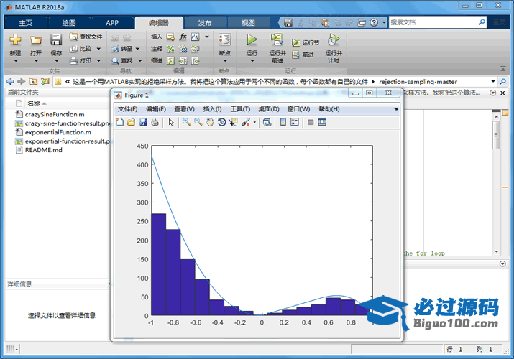Click the Go To (转至) button
Viewport: 514px width, 359px height.
[122, 49]
